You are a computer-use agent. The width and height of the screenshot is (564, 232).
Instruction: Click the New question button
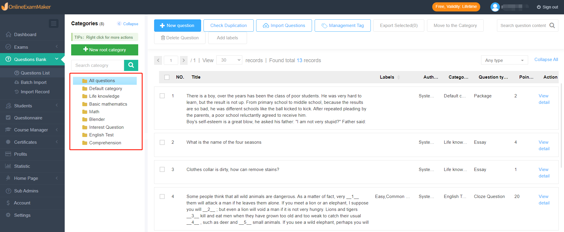pos(178,26)
